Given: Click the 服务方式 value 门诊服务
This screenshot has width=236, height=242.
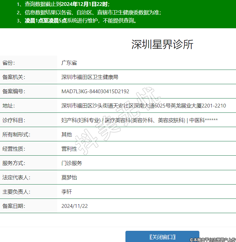Looking at the screenshot, I should pyautogui.click(x=72, y=163).
